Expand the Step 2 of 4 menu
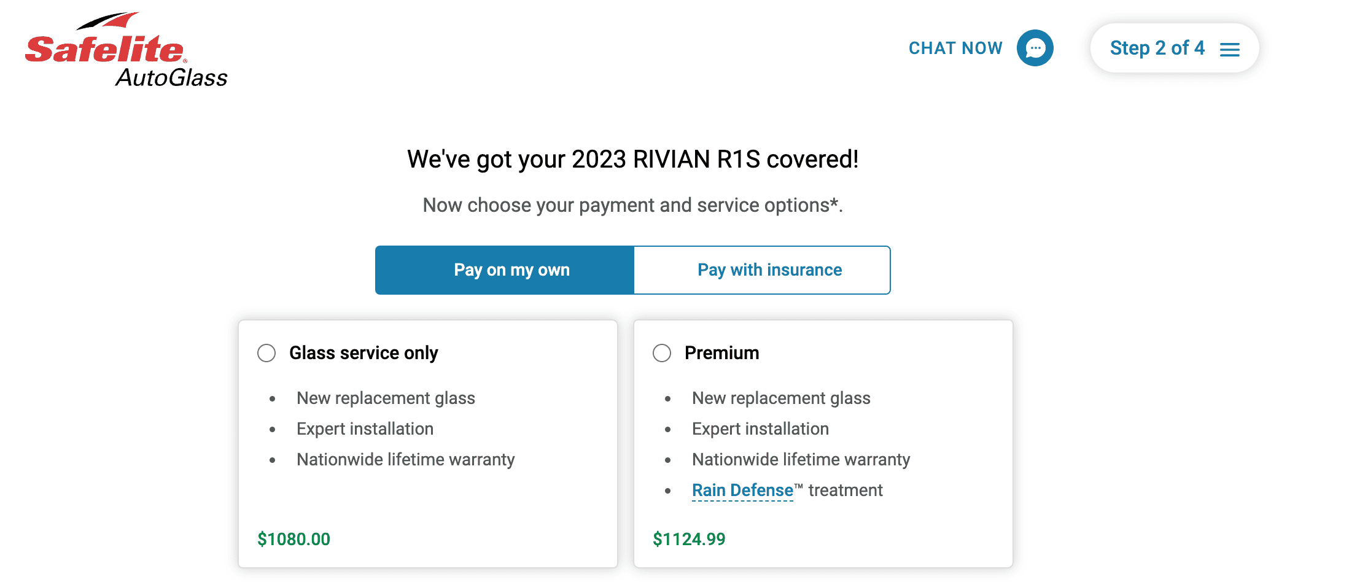The image size is (1368, 582). coord(1175,48)
